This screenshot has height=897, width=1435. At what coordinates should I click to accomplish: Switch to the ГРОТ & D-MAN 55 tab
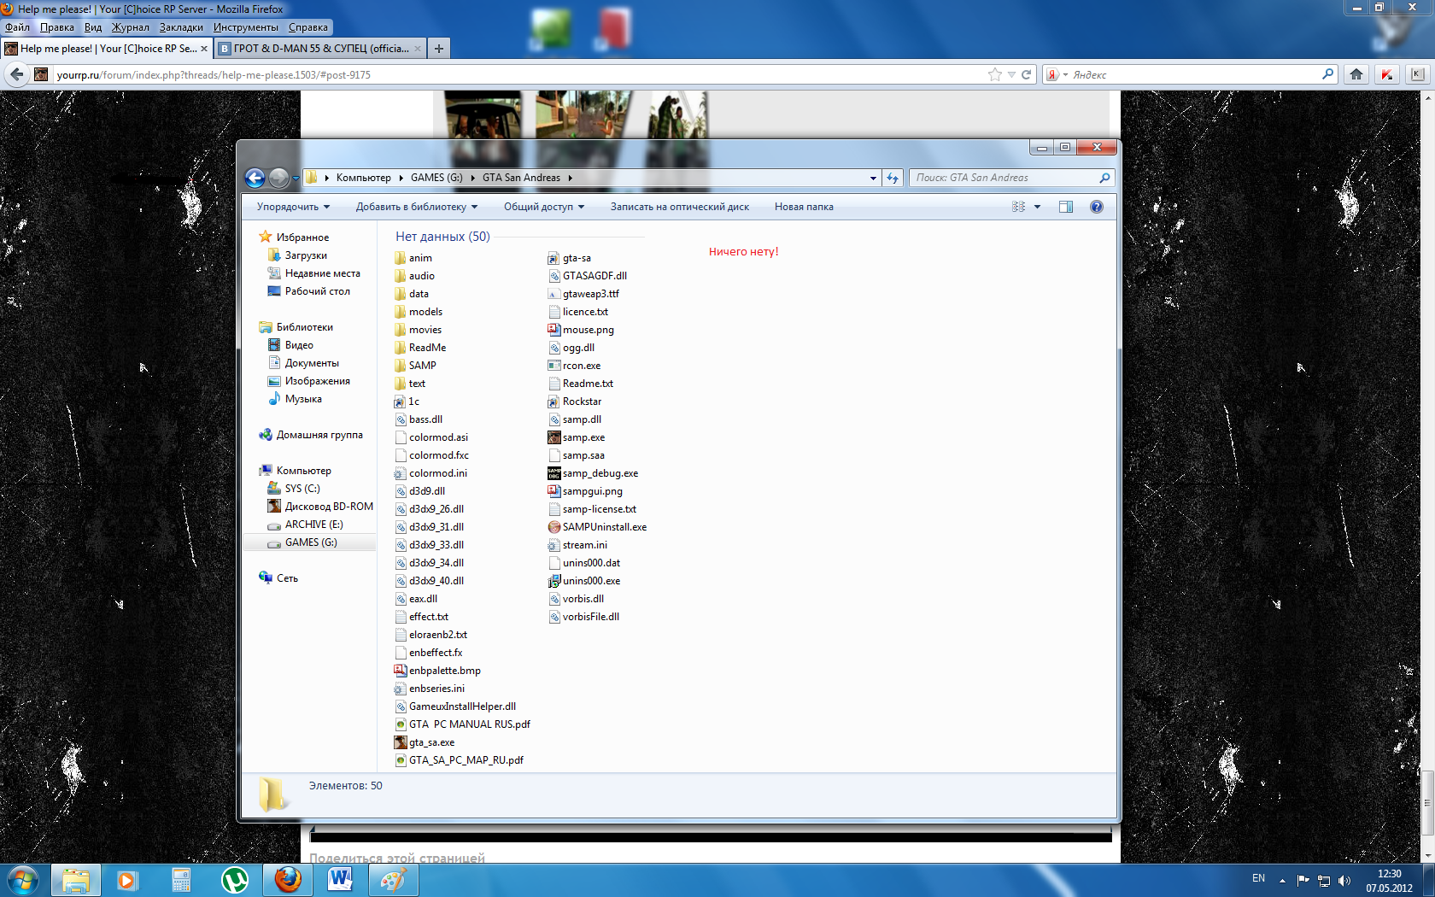click(x=320, y=49)
